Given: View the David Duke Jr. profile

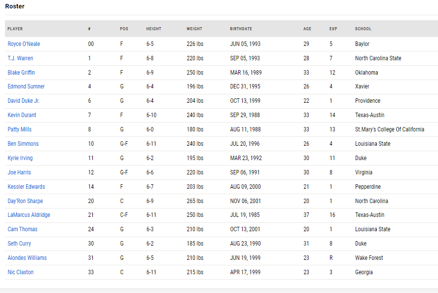Looking at the screenshot, I should click(x=24, y=101).
